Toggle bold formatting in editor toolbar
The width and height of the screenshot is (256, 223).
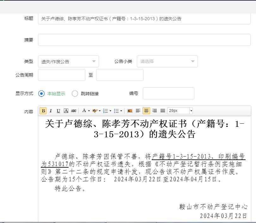[43, 111]
